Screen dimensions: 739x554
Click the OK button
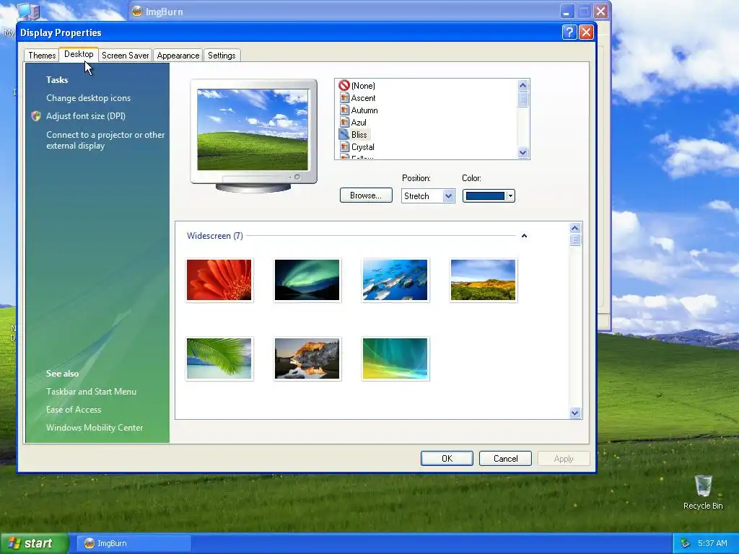tap(447, 458)
